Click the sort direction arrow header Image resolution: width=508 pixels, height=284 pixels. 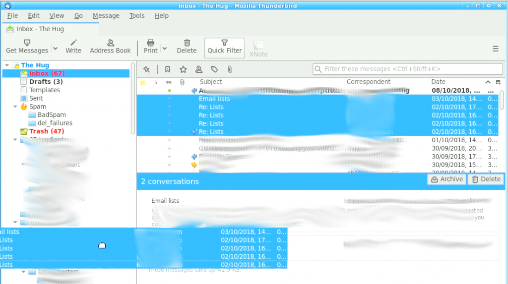pyautogui.click(x=488, y=82)
